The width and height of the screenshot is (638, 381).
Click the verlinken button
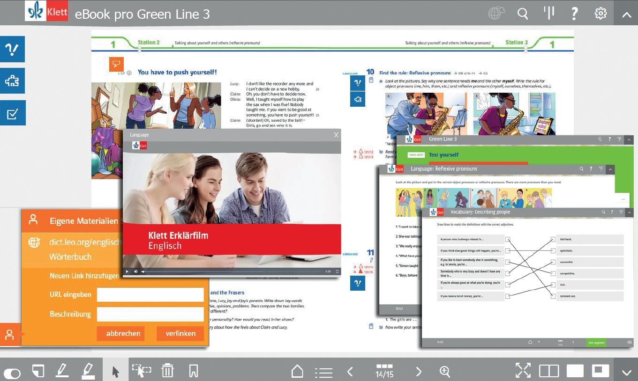[x=180, y=334]
